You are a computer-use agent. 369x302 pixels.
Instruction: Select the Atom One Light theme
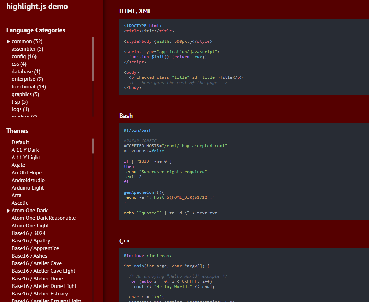(30, 226)
